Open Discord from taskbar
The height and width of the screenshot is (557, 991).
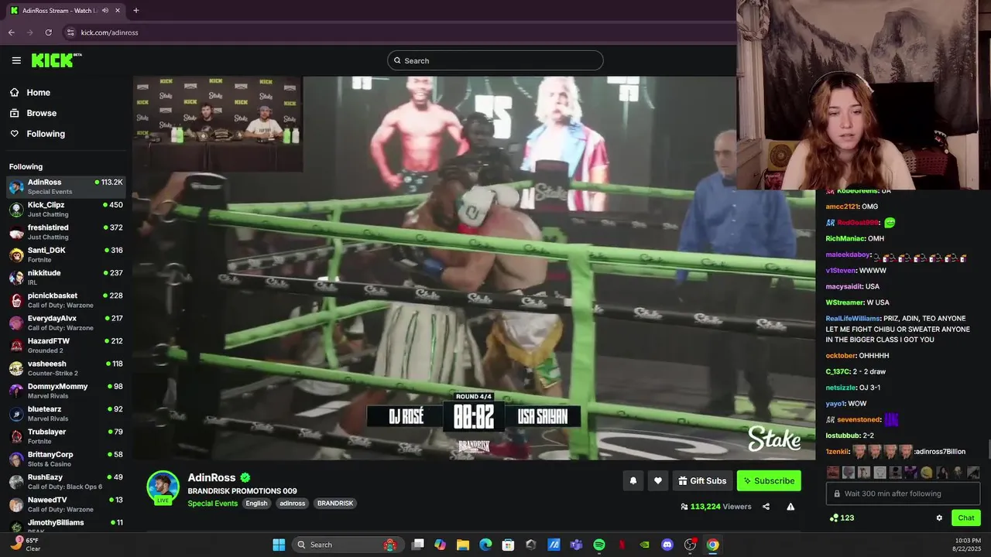coord(667,545)
